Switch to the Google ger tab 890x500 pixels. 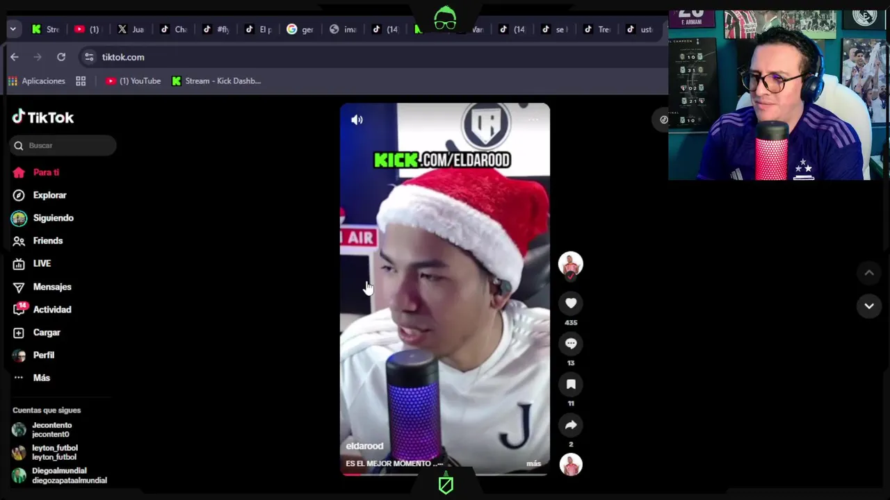pos(300,29)
